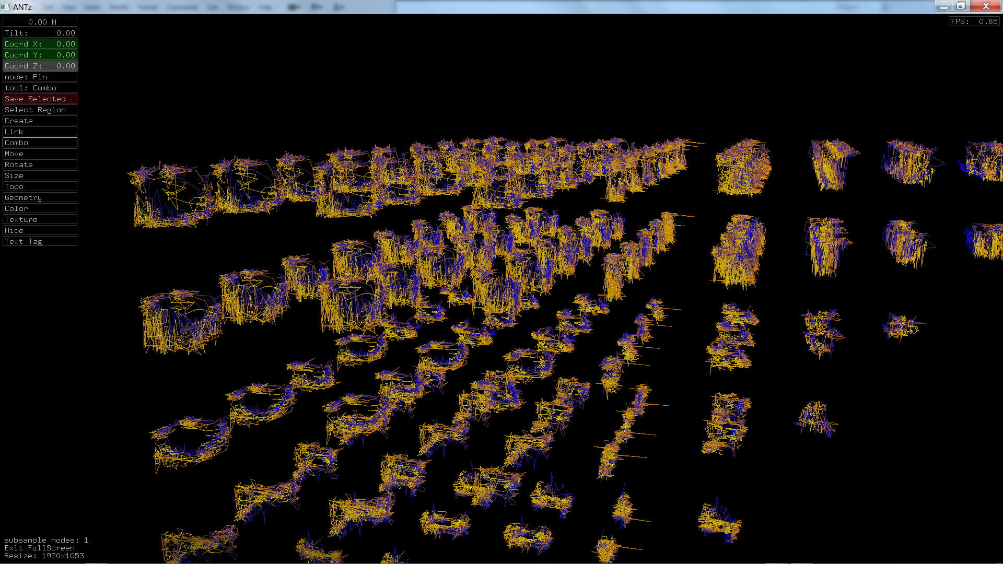This screenshot has width=1003, height=564.
Task: Toggle the mode: Pin indicator
Action: click(x=40, y=77)
